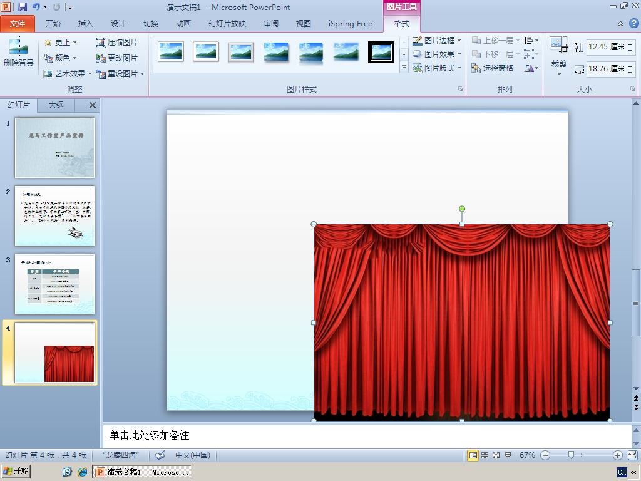The image size is (641, 481).
Task: Switch to the Animations (动画) tab
Action: pyautogui.click(x=183, y=24)
